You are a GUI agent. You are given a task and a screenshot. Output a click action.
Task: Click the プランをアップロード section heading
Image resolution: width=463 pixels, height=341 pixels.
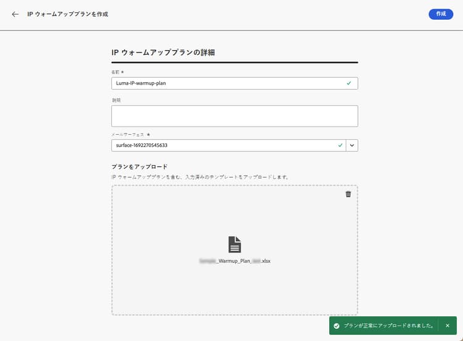click(x=140, y=167)
